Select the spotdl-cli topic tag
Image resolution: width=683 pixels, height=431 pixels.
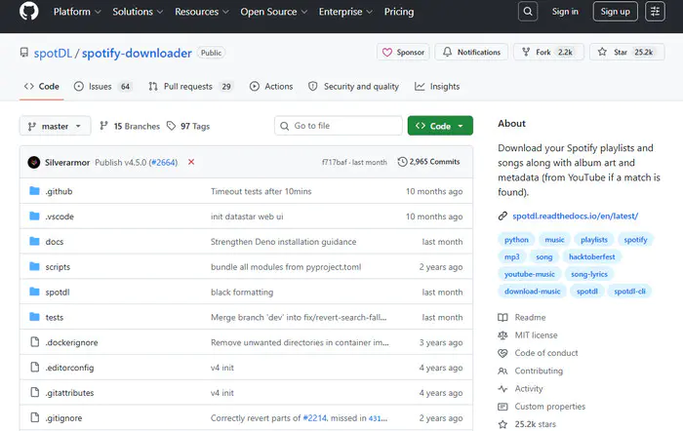629,292
